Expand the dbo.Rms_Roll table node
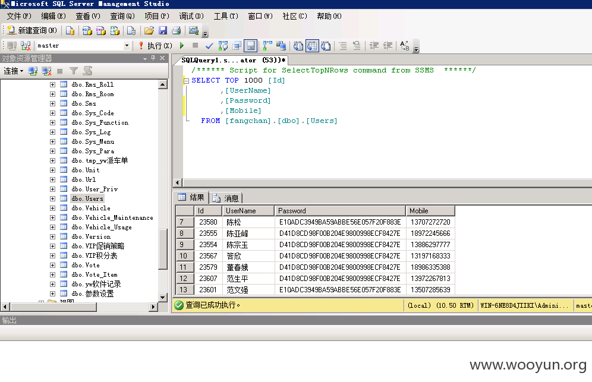 pos(52,84)
